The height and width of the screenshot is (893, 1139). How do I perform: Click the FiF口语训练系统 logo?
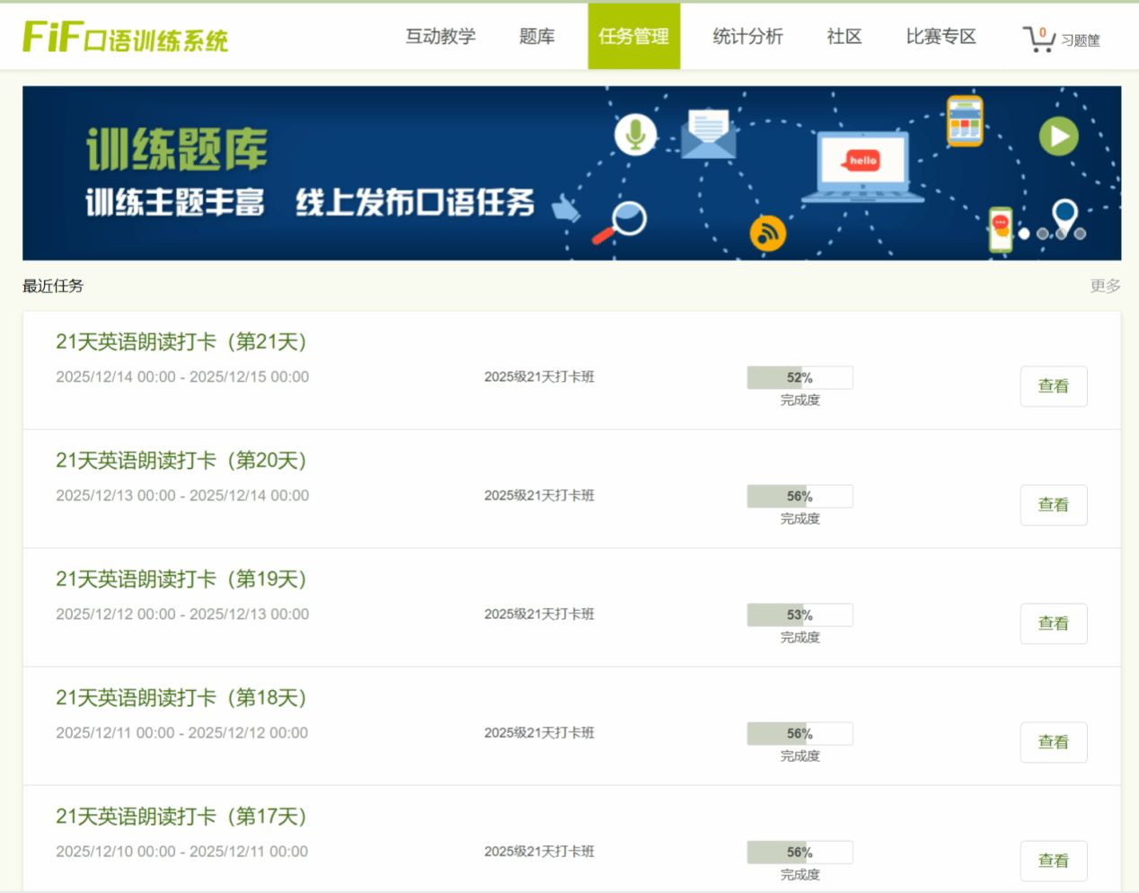[x=125, y=38]
